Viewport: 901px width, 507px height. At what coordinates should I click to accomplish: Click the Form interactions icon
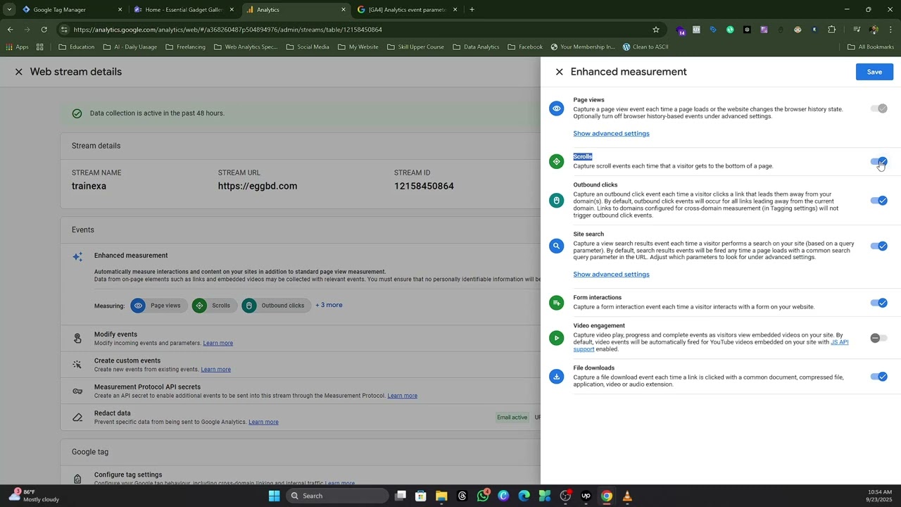click(557, 303)
